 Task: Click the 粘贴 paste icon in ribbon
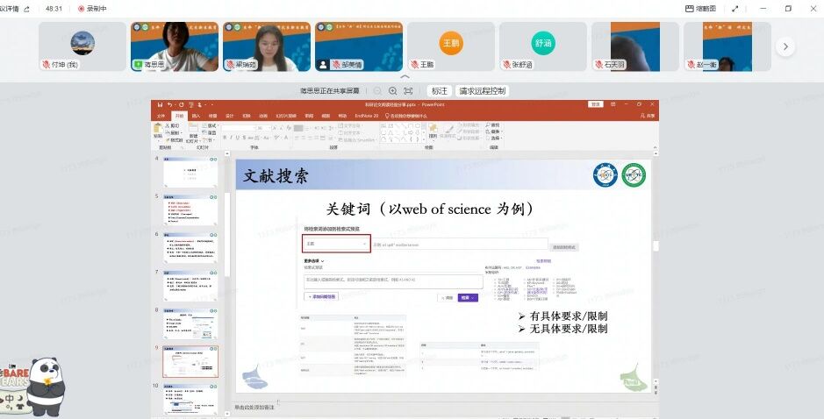tap(158, 131)
